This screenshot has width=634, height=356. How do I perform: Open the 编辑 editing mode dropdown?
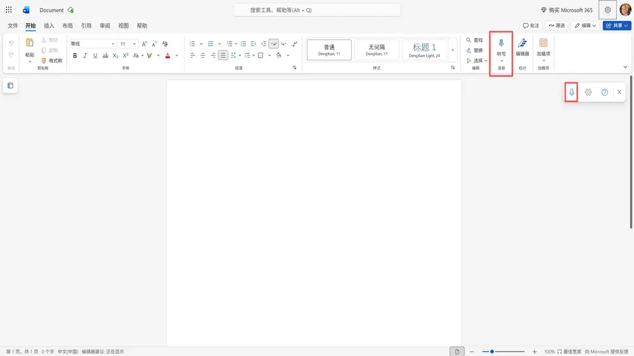tap(585, 25)
